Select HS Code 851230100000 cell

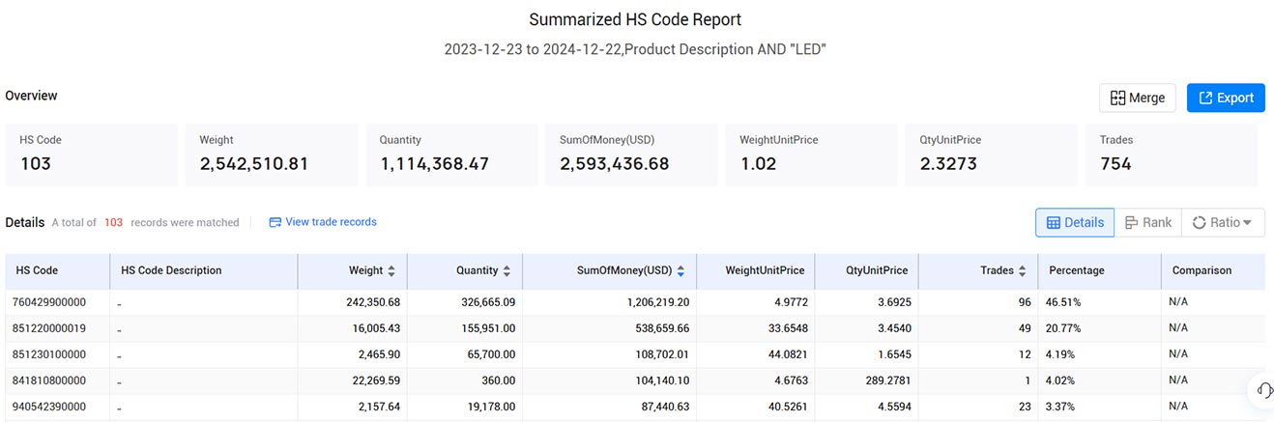pos(49,354)
